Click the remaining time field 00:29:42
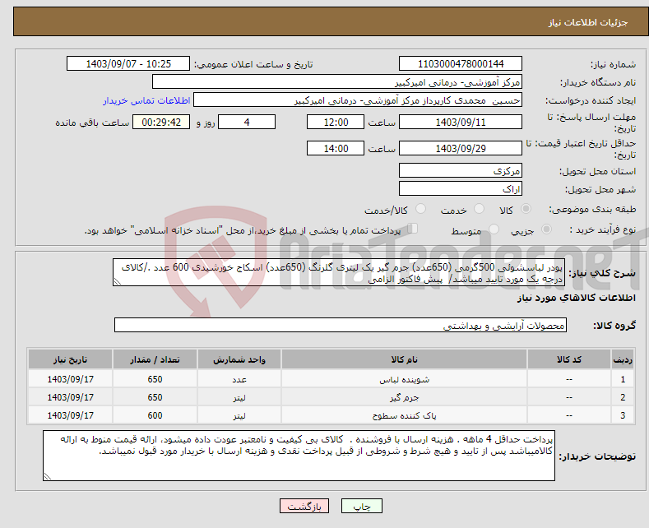649x528 pixels. click(x=161, y=122)
